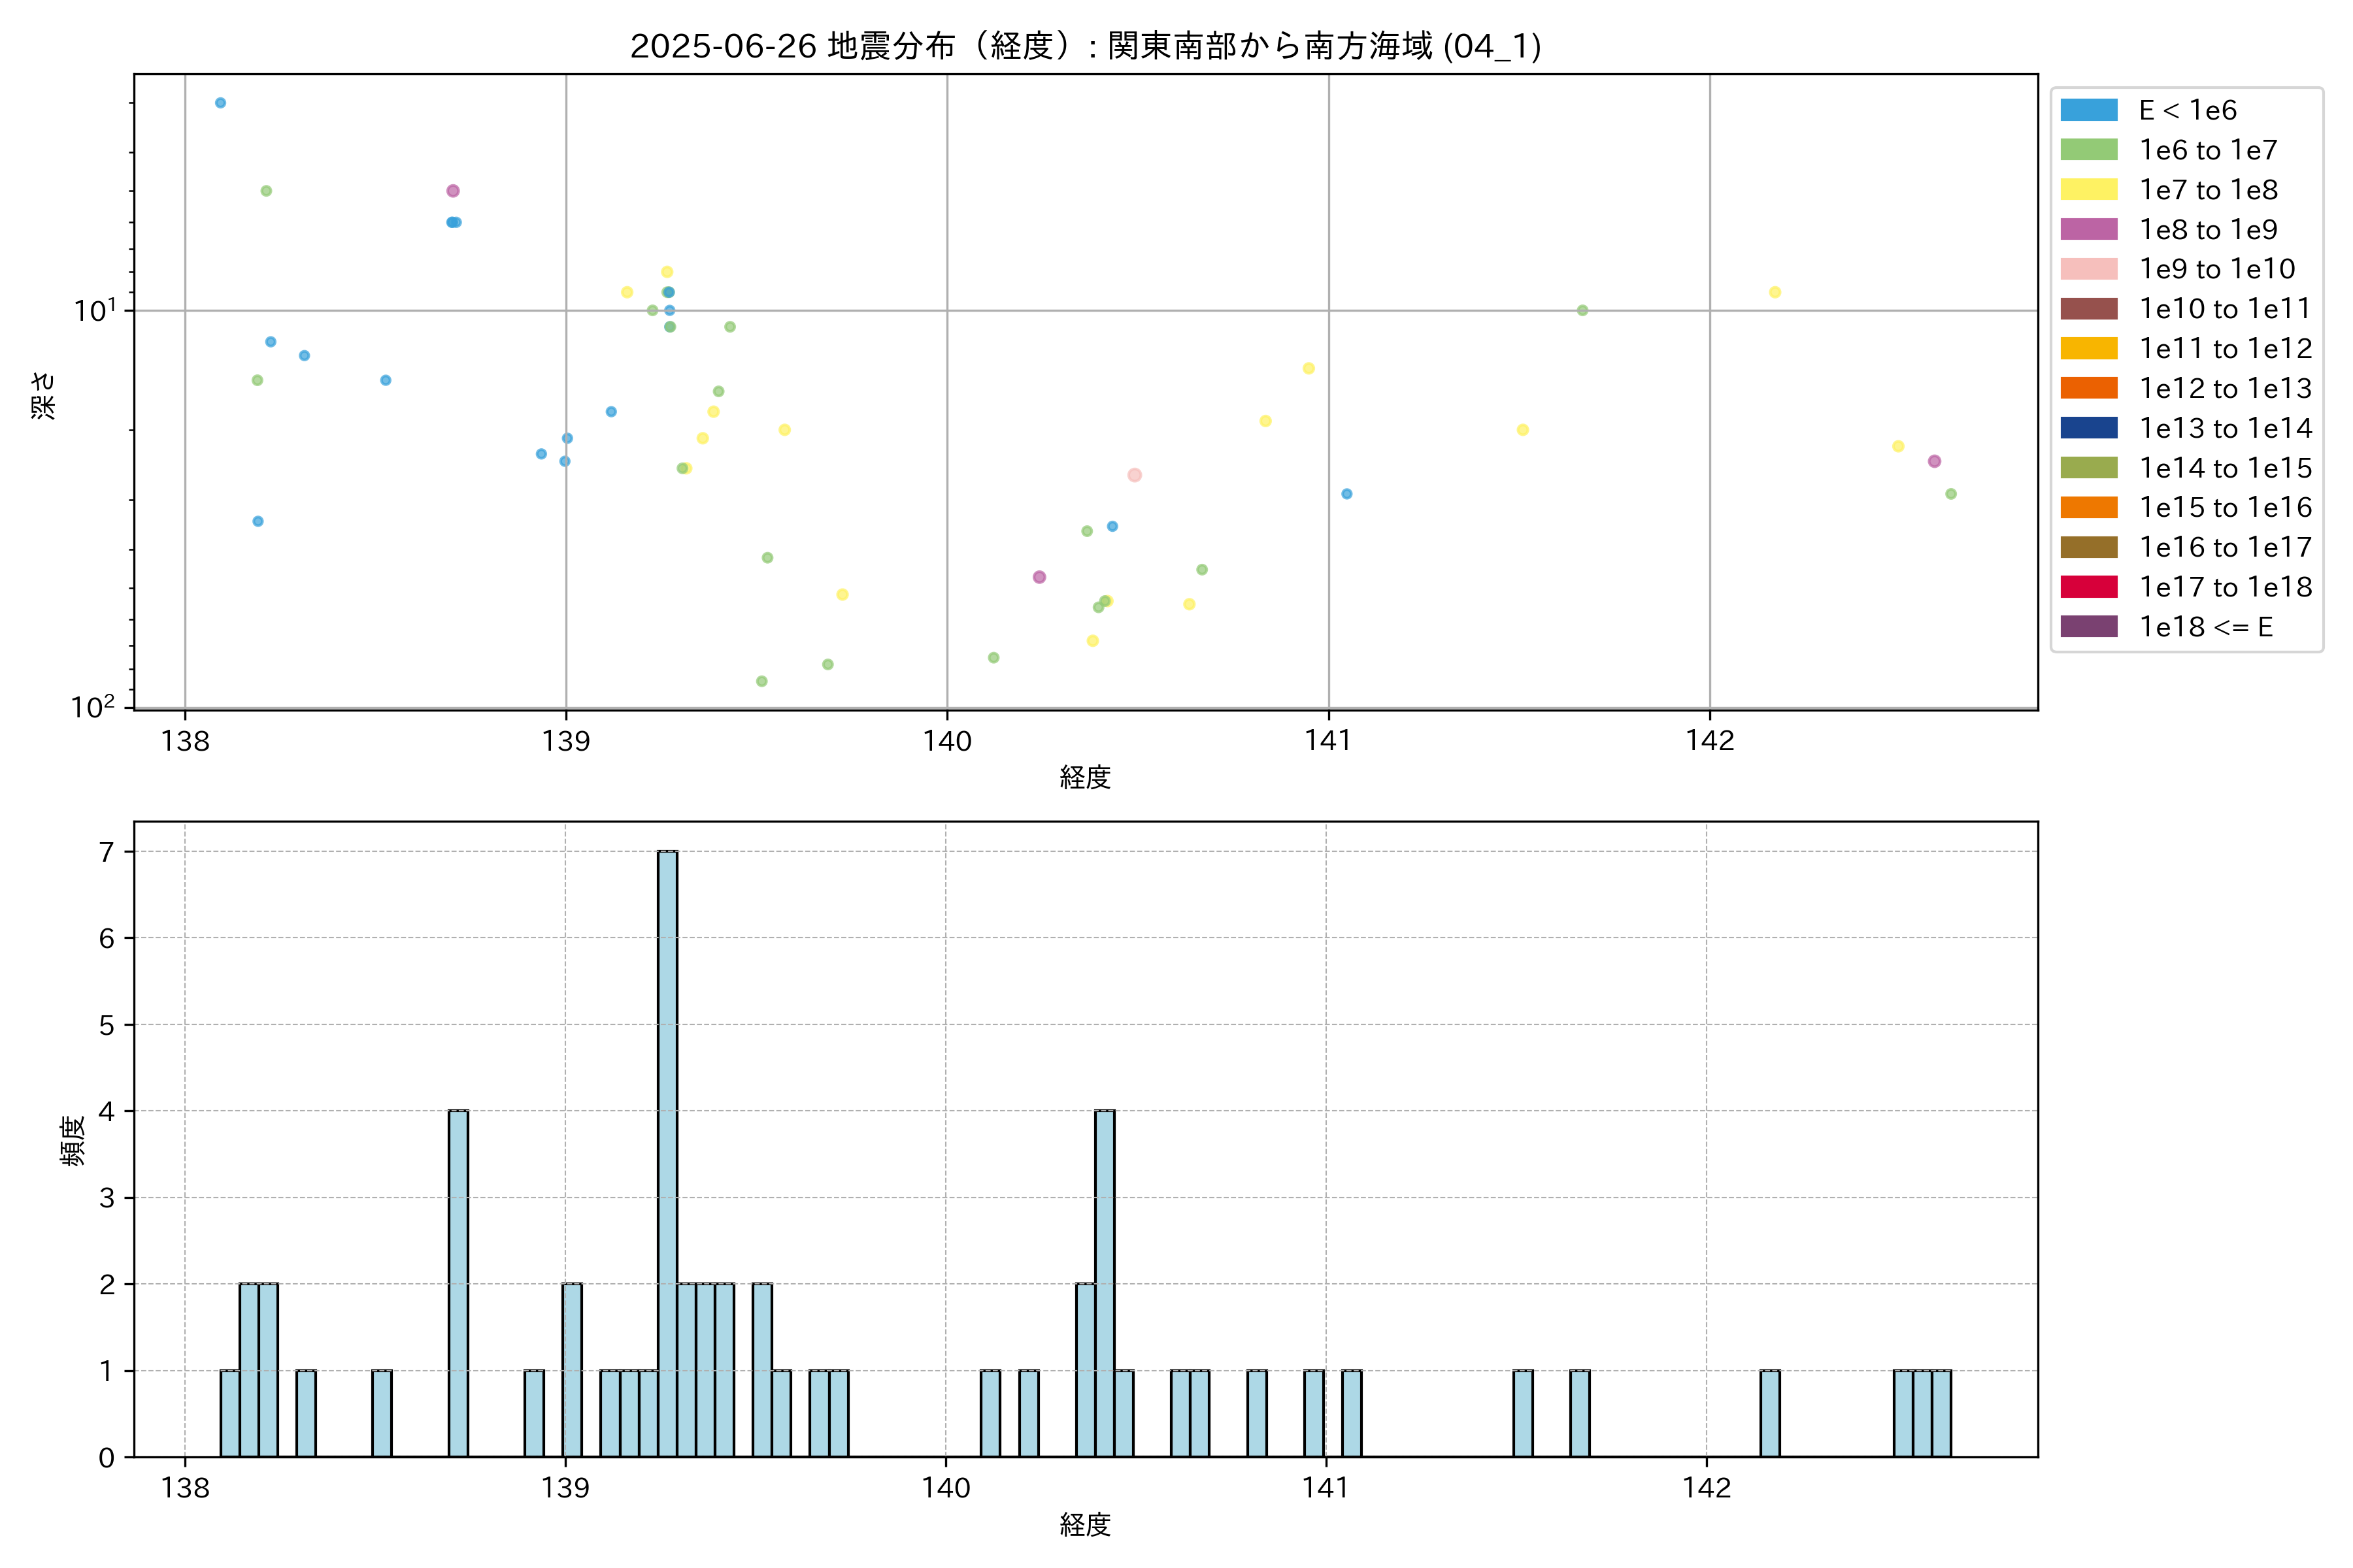Viewport: 2353px width, 1568px height.
Task: Click the rightmost histogram bar
Action: (x=1941, y=1413)
